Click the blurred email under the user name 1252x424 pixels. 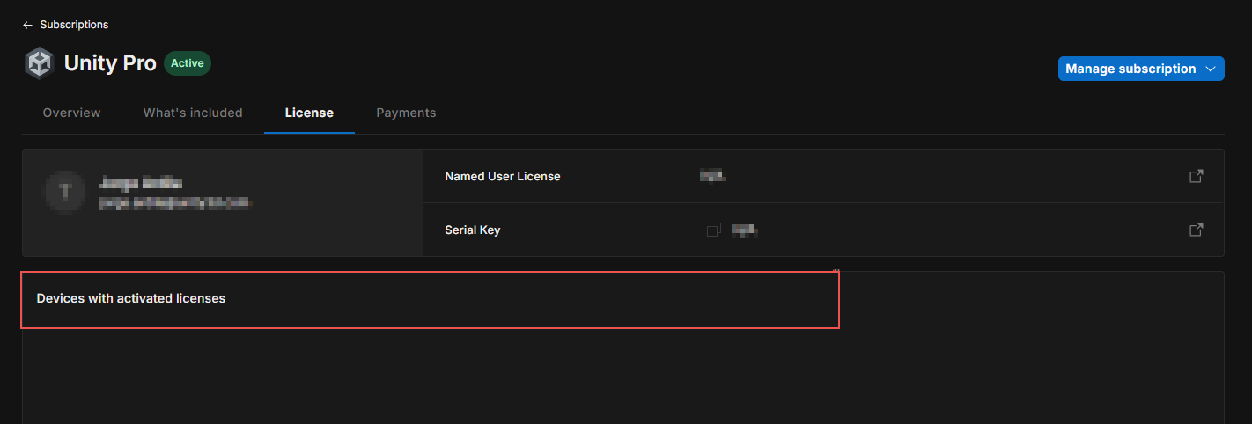[175, 203]
